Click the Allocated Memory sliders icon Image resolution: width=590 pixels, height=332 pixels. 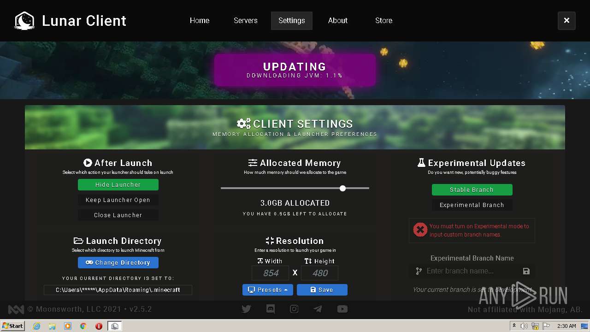coord(253,163)
